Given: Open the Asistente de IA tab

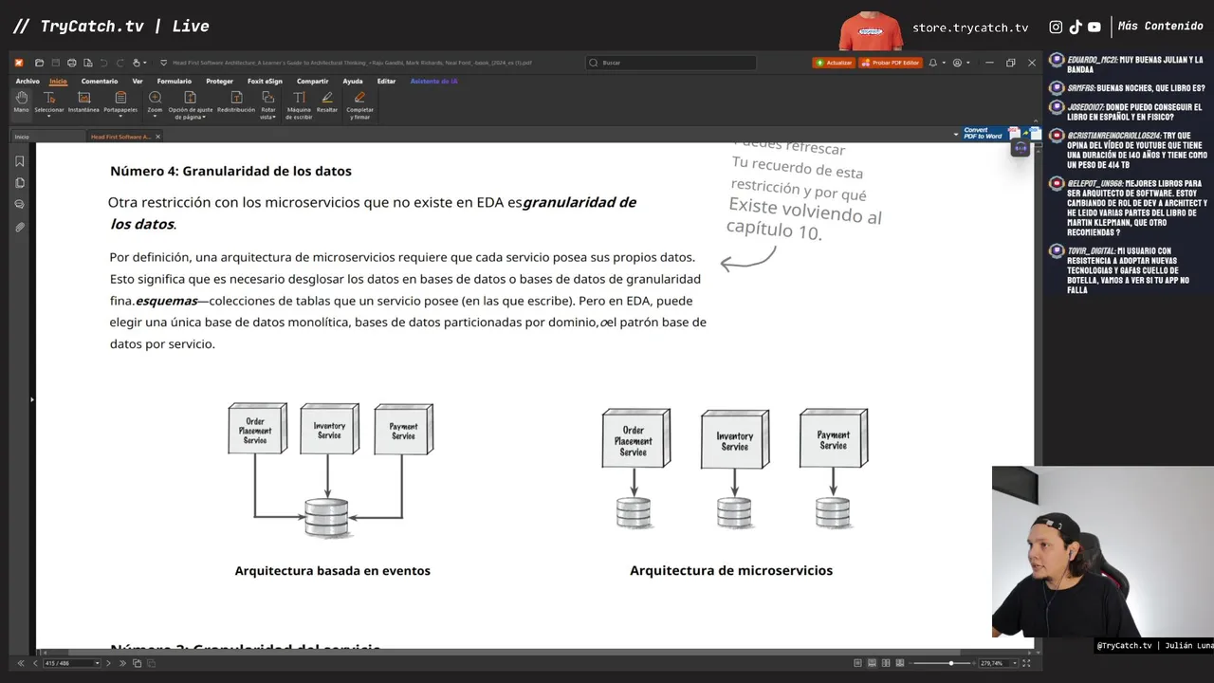Looking at the screenshot, I should pyautogui.click(x=434, y=82).
